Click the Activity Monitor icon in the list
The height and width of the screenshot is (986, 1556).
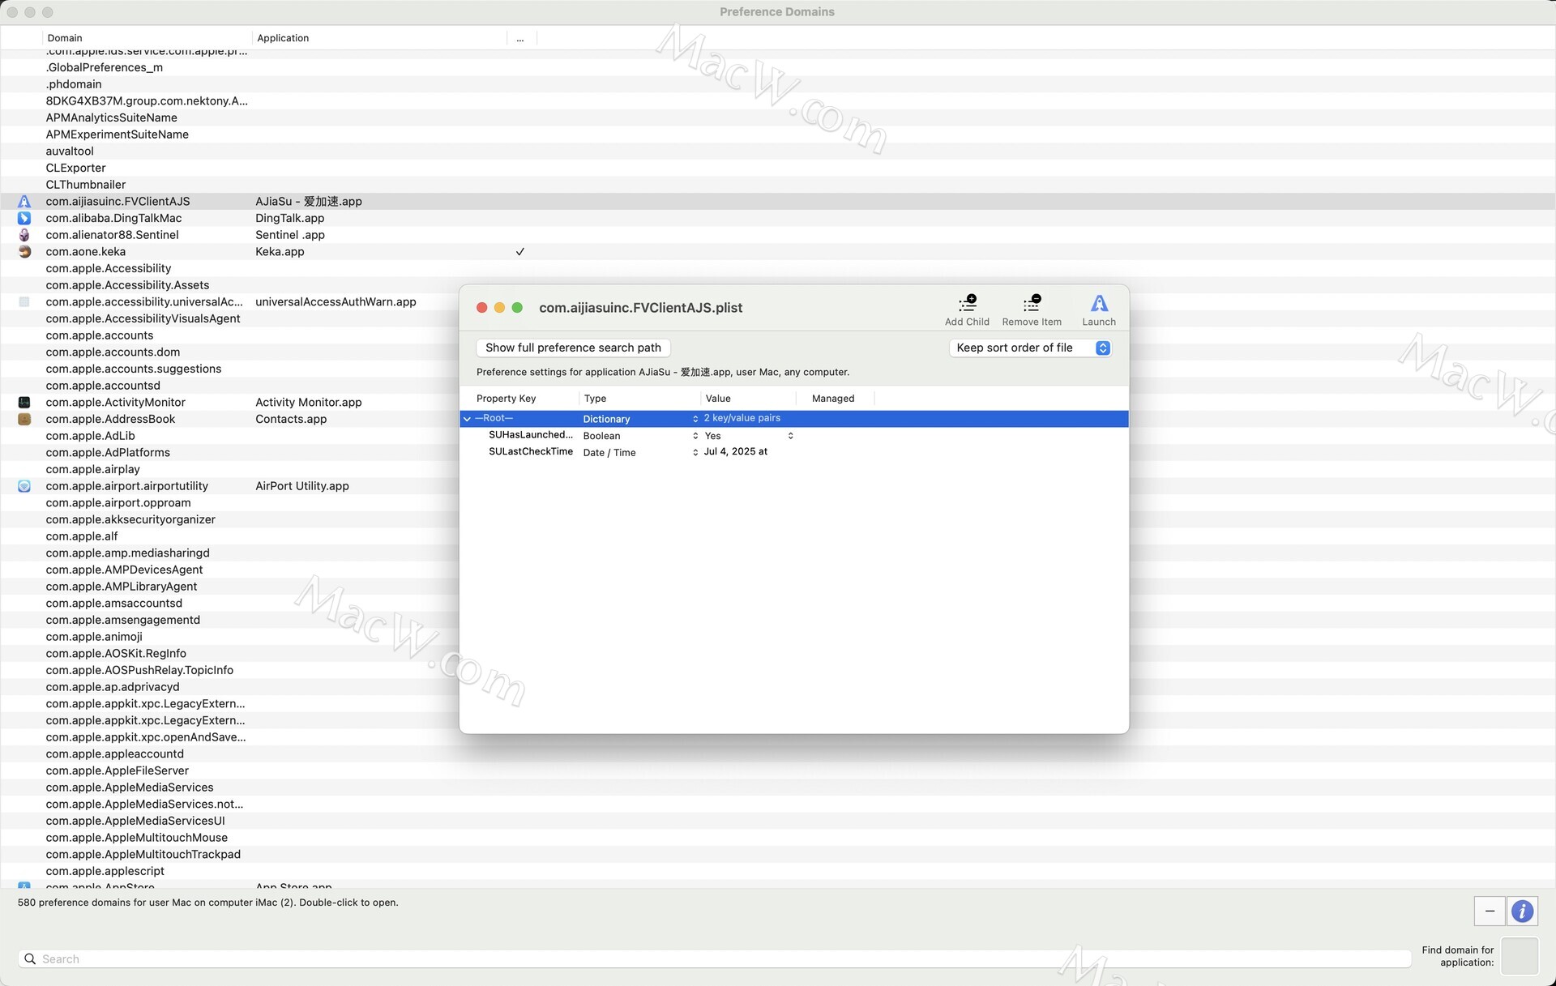pos(24,403)
